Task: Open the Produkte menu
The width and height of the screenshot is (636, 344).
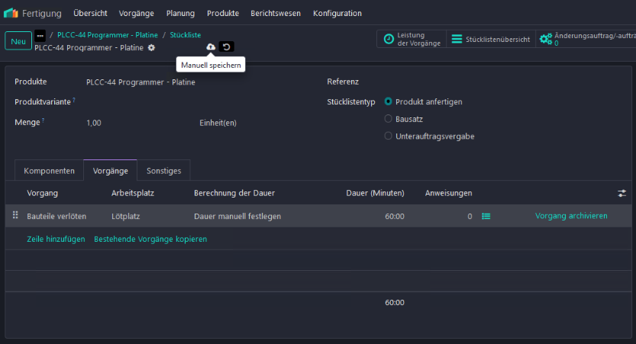Action: click(x=223, y=14)
